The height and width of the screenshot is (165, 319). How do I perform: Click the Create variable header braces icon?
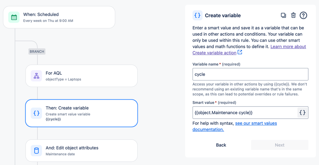[197, 15]
